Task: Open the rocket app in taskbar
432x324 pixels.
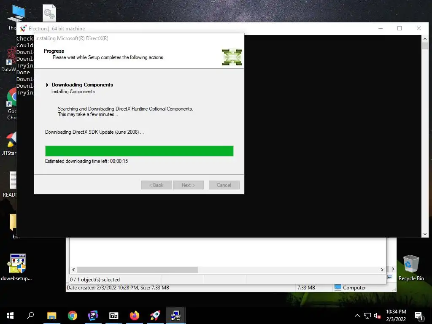Action: click(155, 316)
